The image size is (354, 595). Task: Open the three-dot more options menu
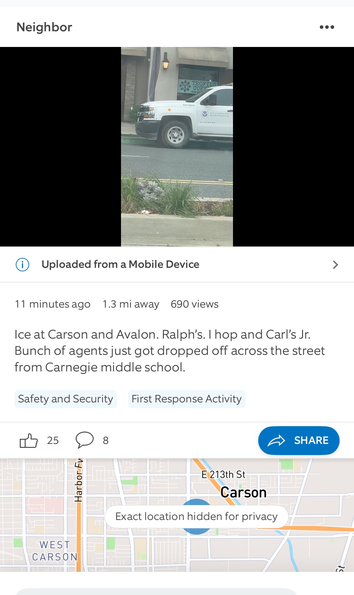[x=327, y=27]
